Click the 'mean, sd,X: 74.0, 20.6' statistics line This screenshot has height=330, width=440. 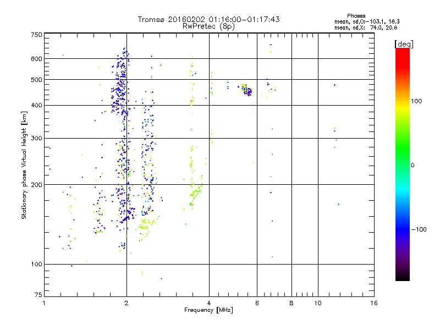coord(366,28)
